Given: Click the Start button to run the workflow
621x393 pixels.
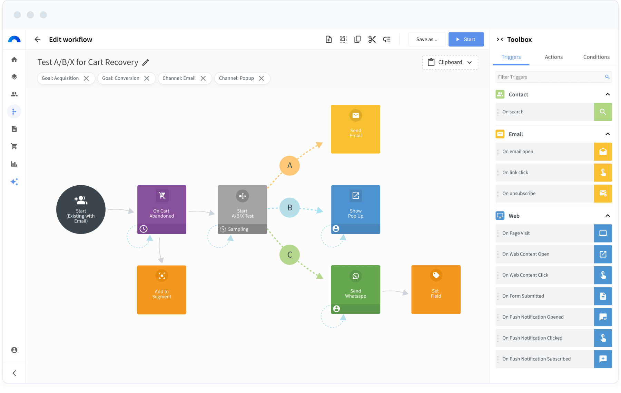Looking at the screenshot, I should (466, 39).
